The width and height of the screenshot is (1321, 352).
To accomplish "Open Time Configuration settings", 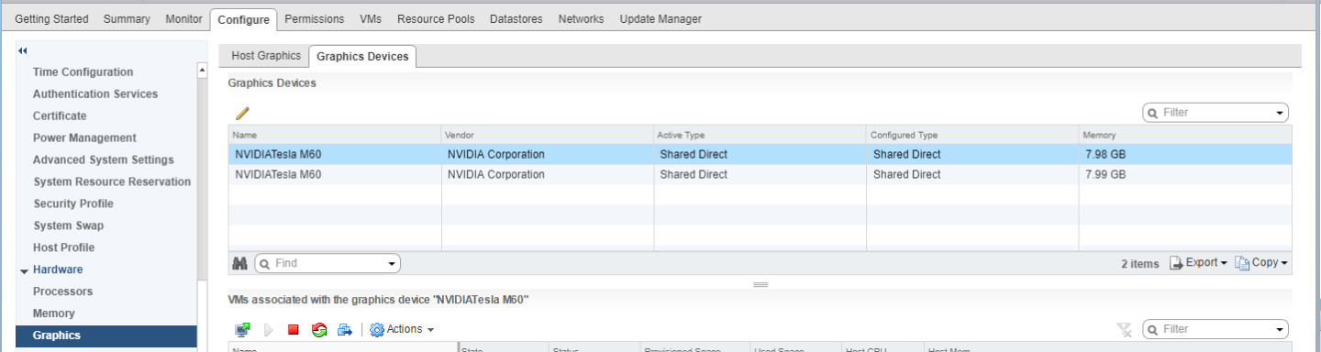I will (83, 72).
